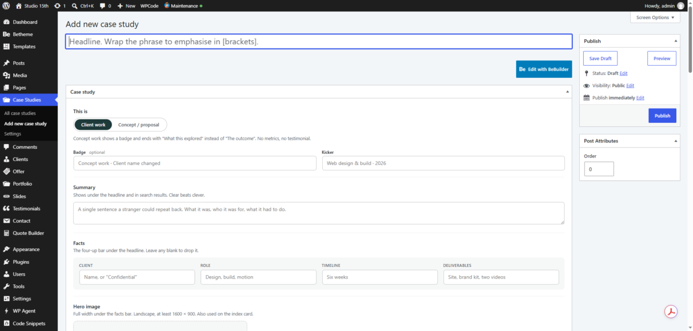
Task: Click the Dashboard sidebar icon
Action: (6, 22)
